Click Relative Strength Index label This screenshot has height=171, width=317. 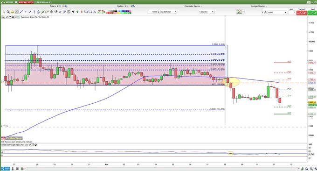[x=15, y=145]
